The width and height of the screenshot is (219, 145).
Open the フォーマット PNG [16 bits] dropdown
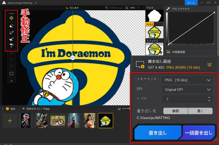tap(187, 80)
